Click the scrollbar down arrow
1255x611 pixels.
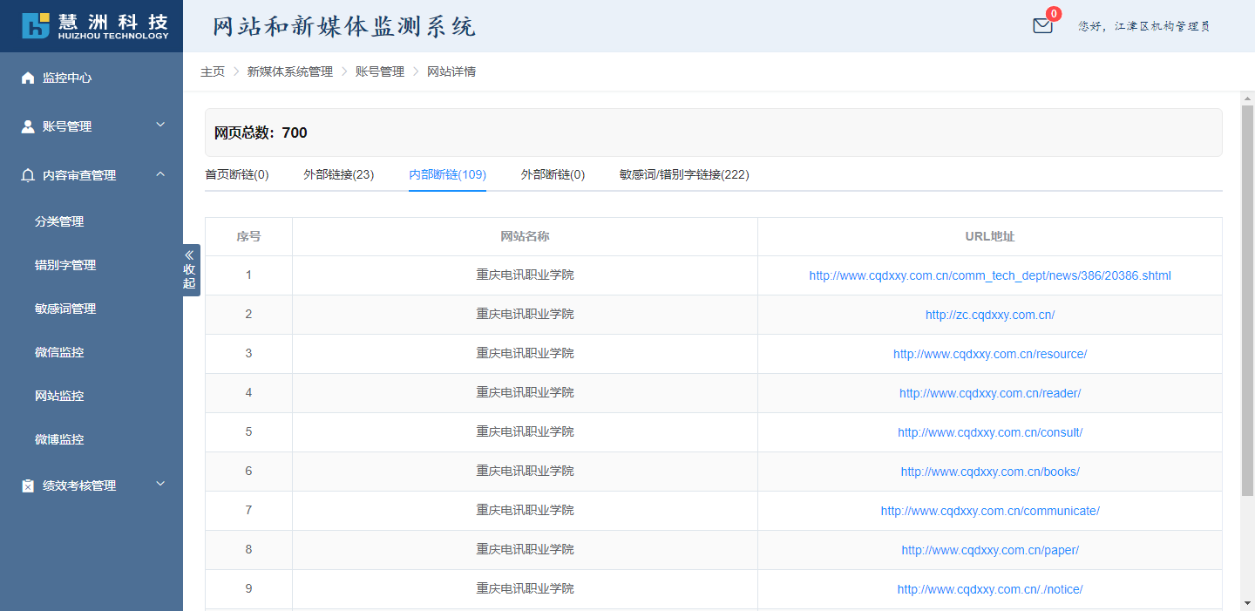pos(1247,602)
